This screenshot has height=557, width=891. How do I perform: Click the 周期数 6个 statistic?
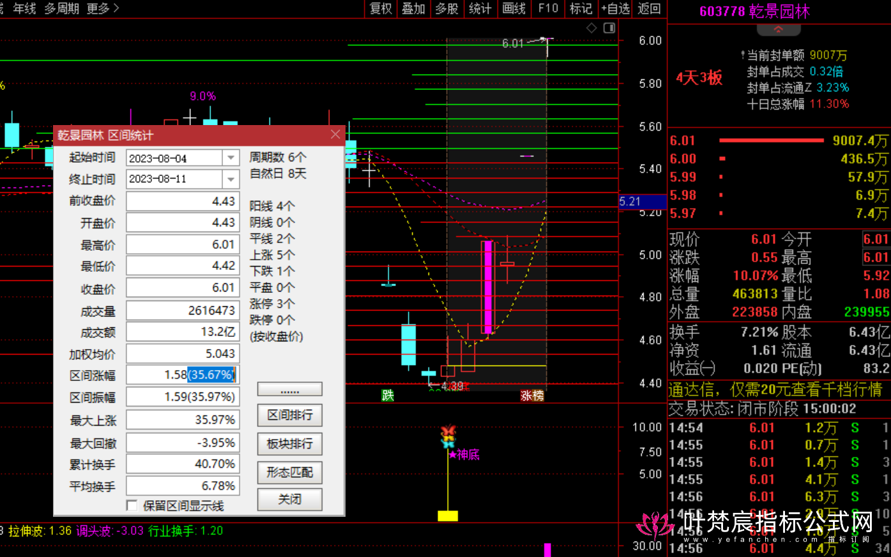(278, 157)
